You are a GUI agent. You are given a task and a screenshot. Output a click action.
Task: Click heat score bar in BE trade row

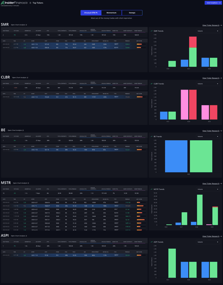pos(141,149)
